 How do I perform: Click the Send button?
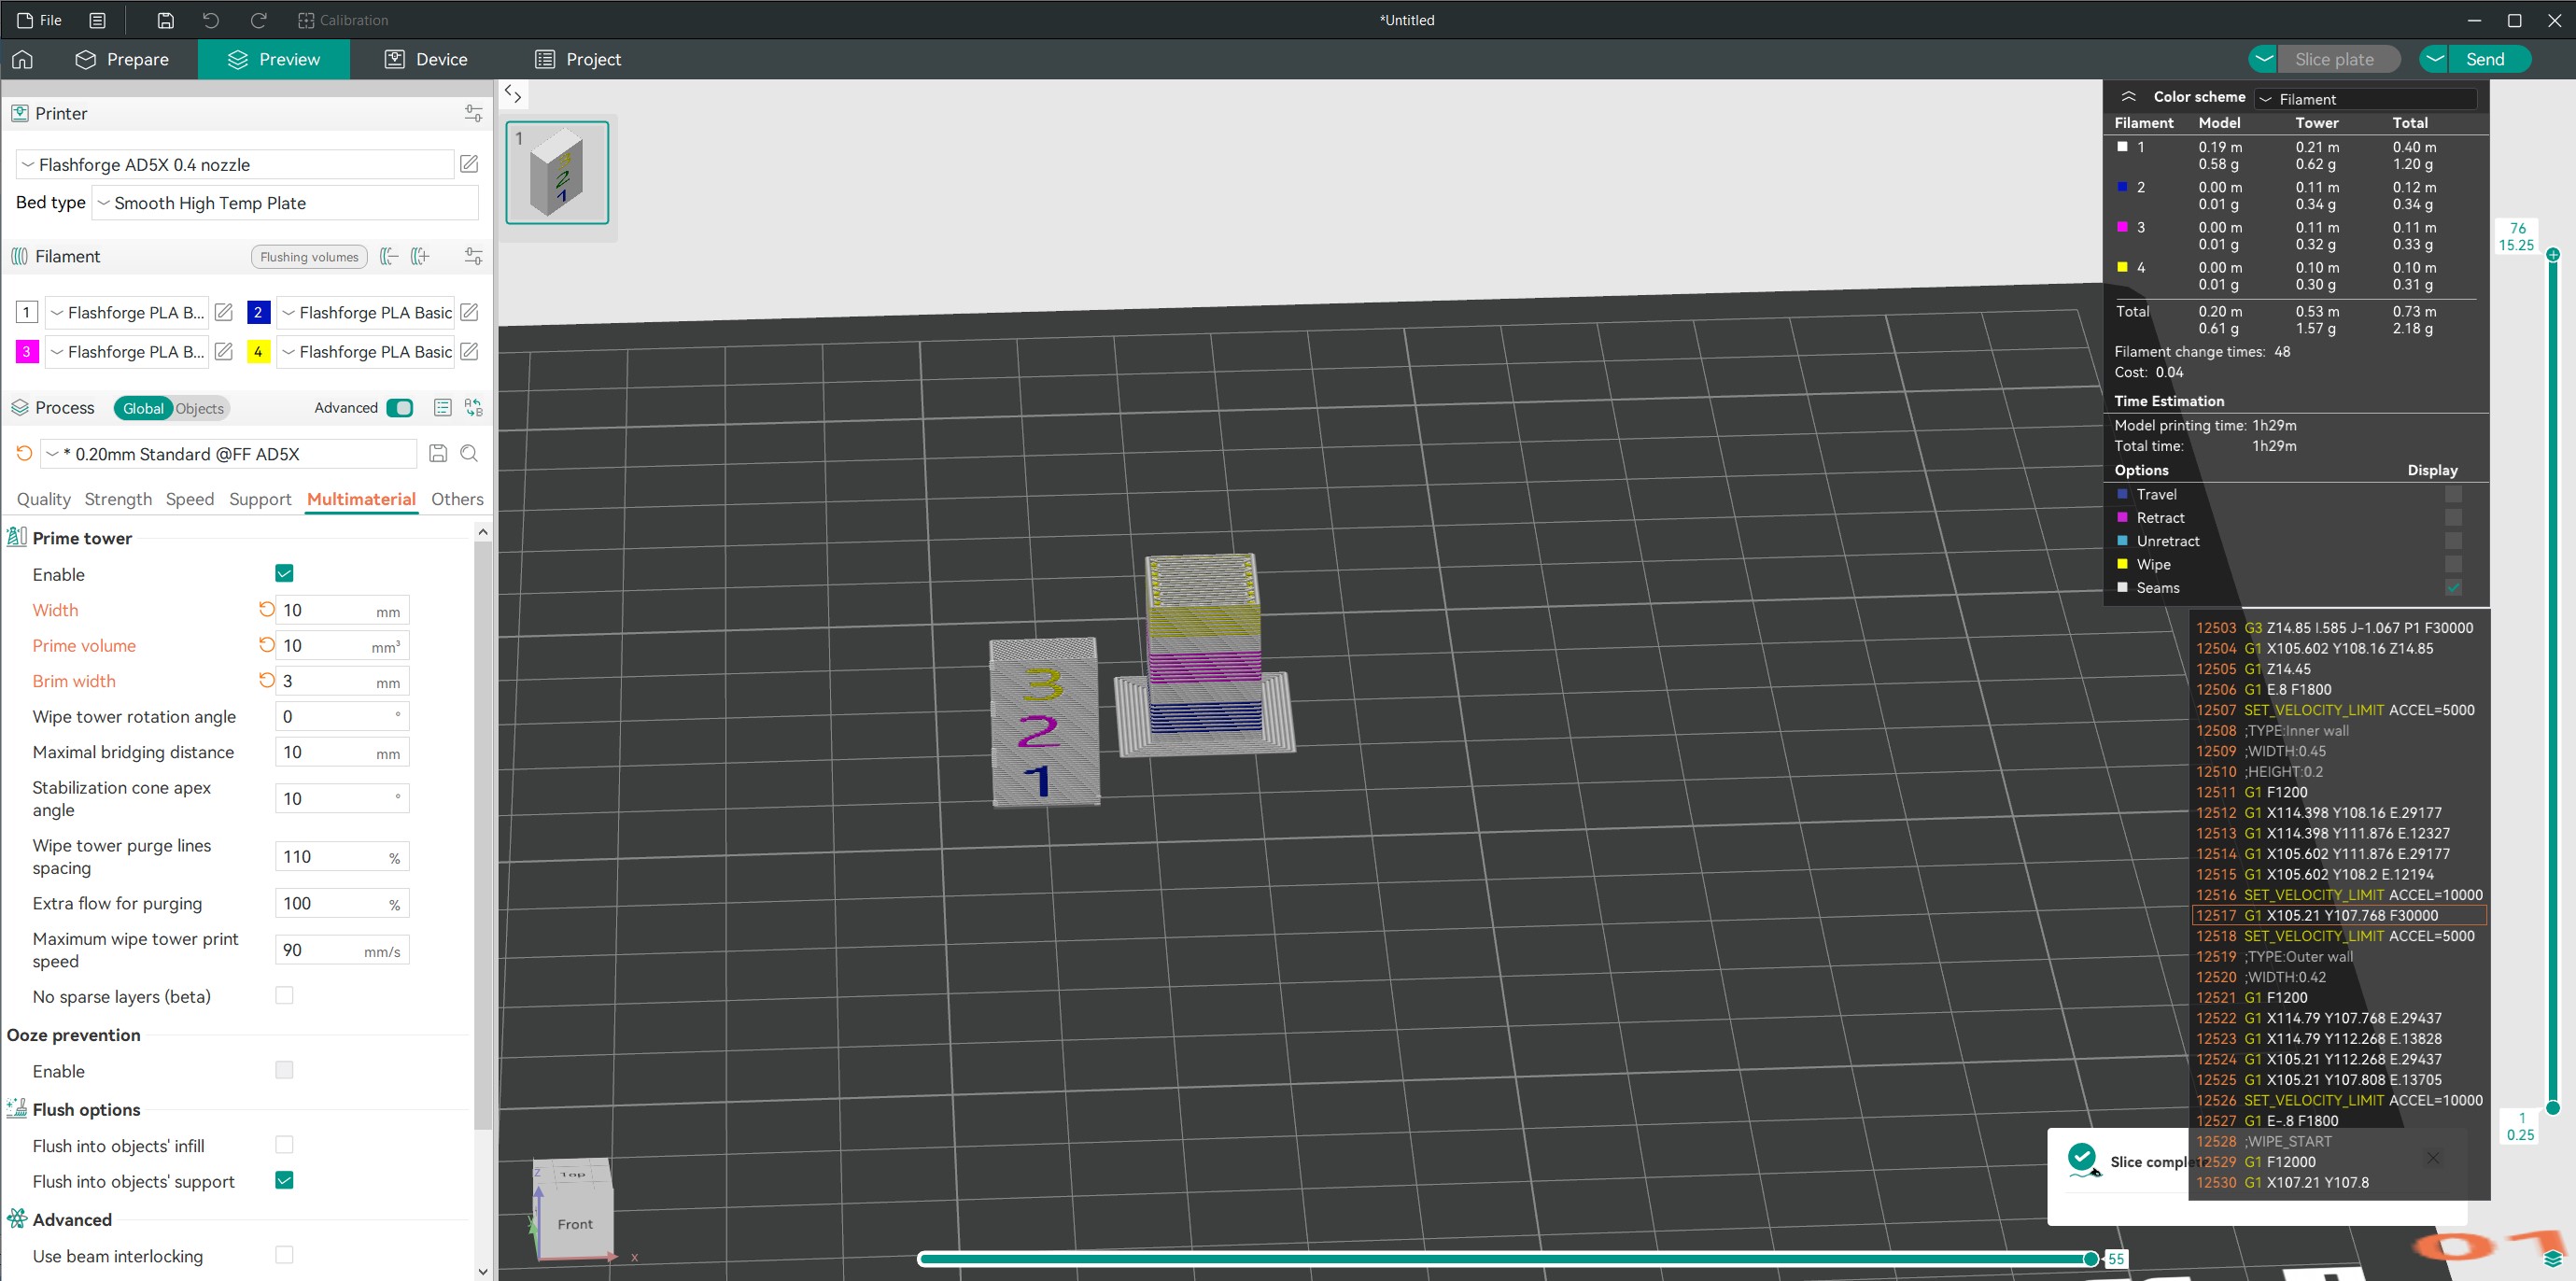[2484, 59]
